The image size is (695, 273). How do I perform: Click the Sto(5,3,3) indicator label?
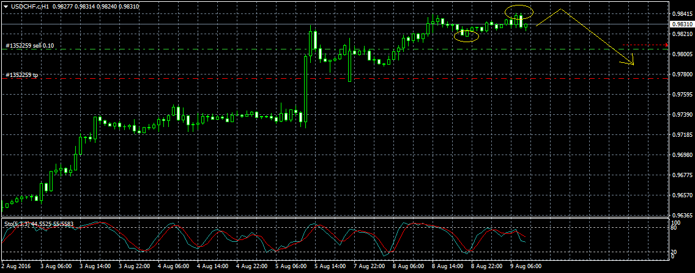pyautogui.click(x=39, y=224)
